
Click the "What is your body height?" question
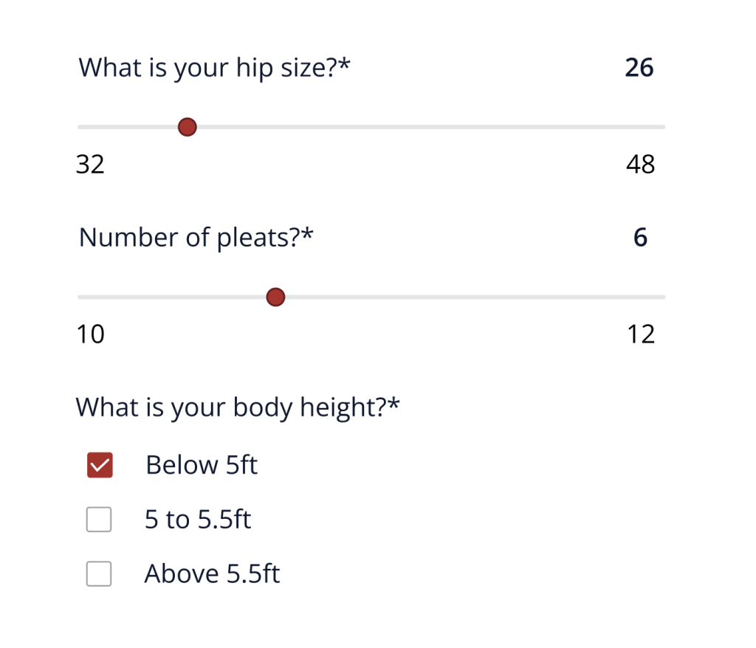pos(238,407)
